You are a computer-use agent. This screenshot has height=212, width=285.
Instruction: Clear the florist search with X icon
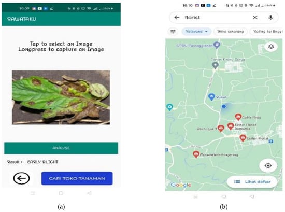(255, 18)
